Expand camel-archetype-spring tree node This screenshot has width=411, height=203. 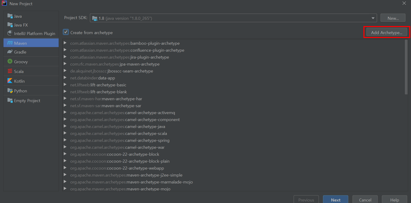[65, 140]
